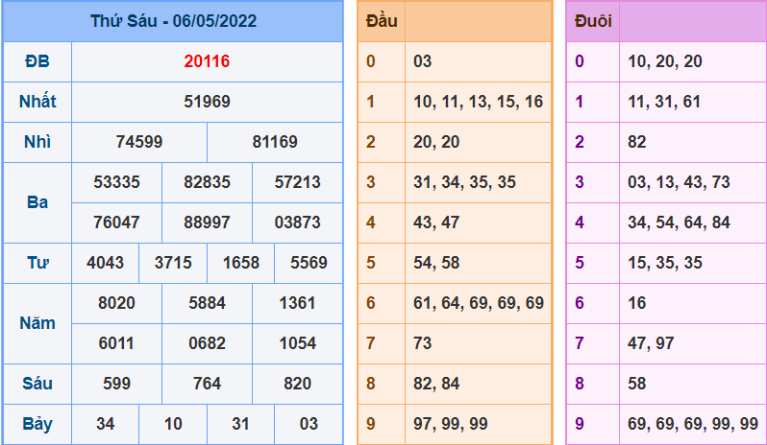Select 31 in the Bảy row
The width and height of the screenshot is (767, 445).
click(241, 424)
